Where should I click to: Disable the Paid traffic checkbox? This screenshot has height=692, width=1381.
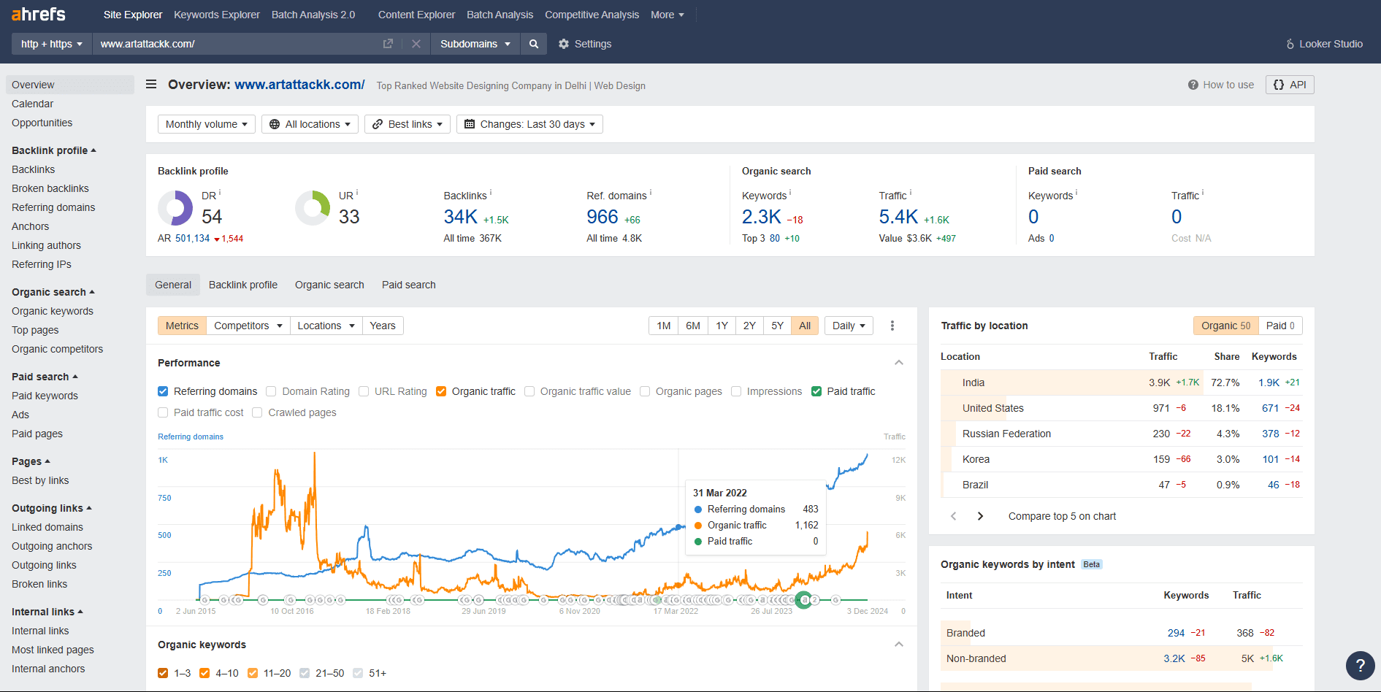point(816,391)
